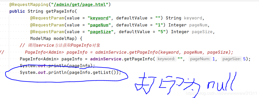Place cursor on getPageInfo method declaration name
Screen dimensions: 259x98
point(60,11)
